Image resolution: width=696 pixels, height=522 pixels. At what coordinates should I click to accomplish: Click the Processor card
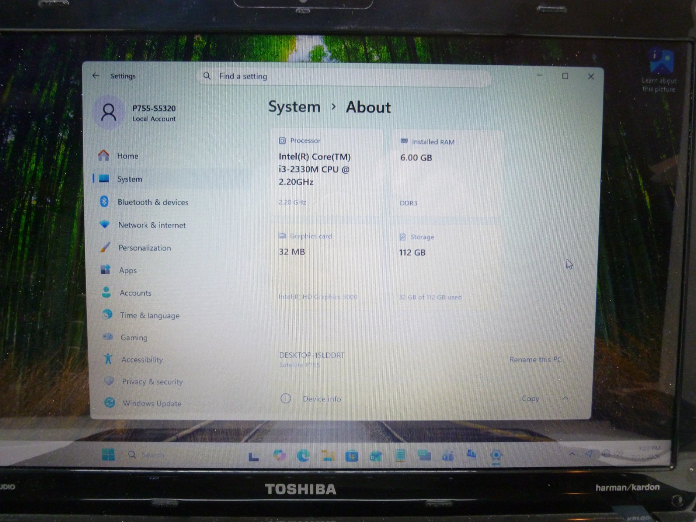pos(326,173)
